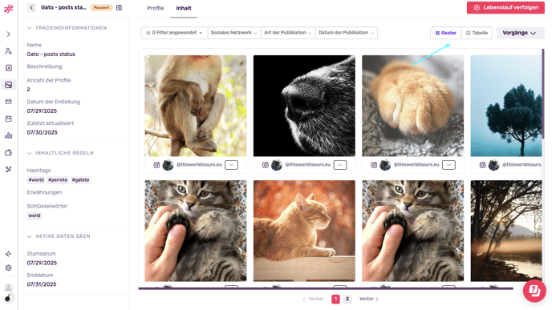Screen dimensions: 552x310
Task: Toggle the side panel icon beside Pausiert
Action: (119, 7)
